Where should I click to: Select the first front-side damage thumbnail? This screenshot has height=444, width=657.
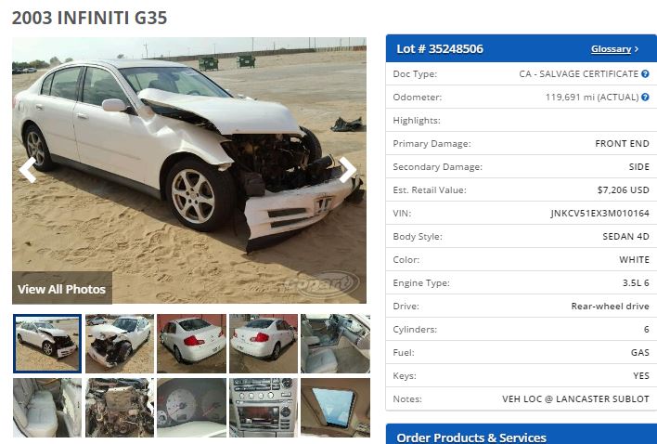[x=47, y=344]
